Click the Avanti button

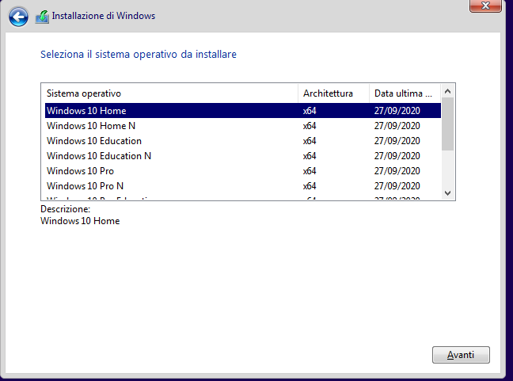461,355
